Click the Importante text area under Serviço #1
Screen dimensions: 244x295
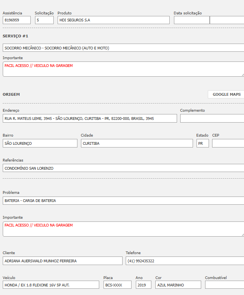[123, 69]
